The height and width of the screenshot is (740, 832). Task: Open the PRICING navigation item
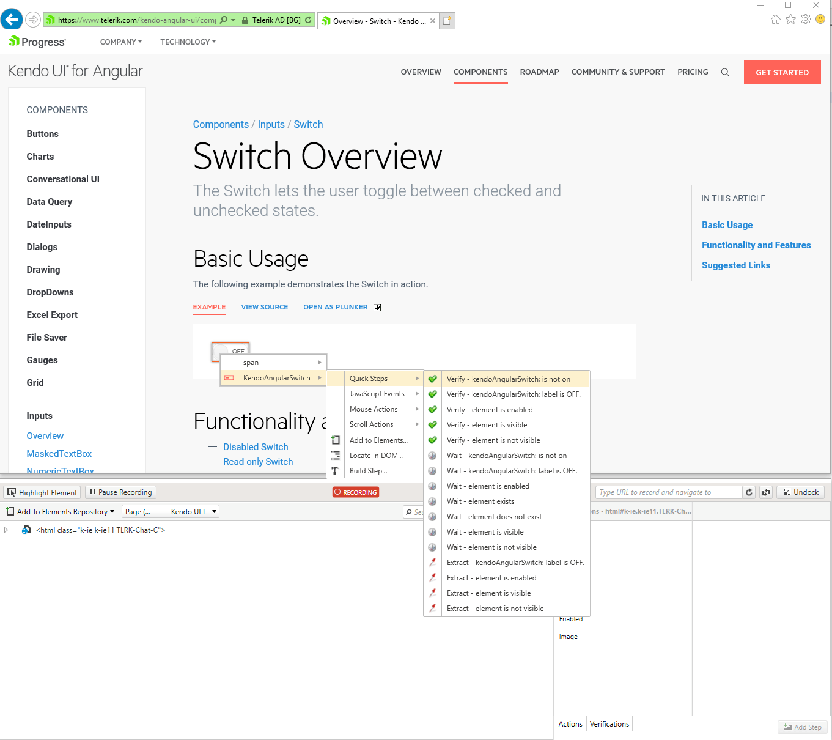(x=693, y=72)
